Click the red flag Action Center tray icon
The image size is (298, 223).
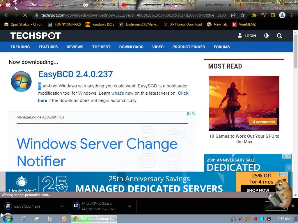[x=255, y=219]
